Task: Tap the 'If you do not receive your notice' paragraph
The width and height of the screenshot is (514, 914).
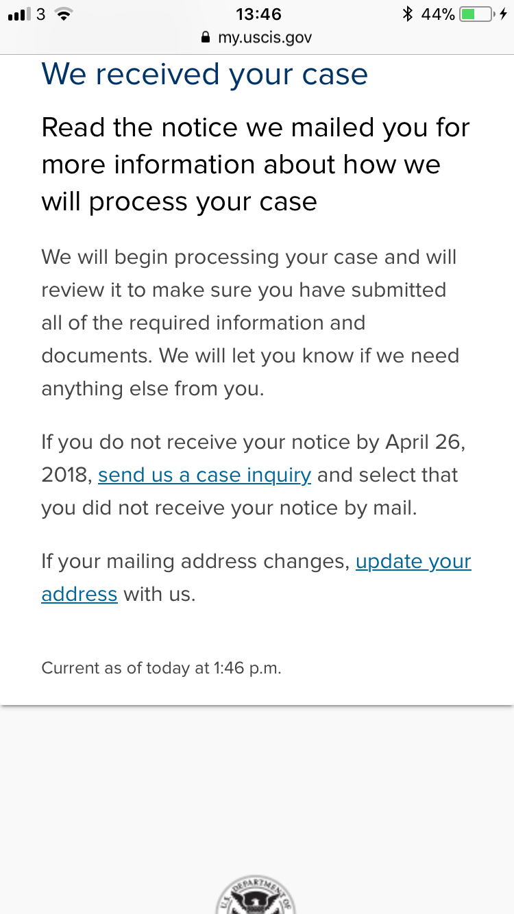Action: (x=254, y=475)
